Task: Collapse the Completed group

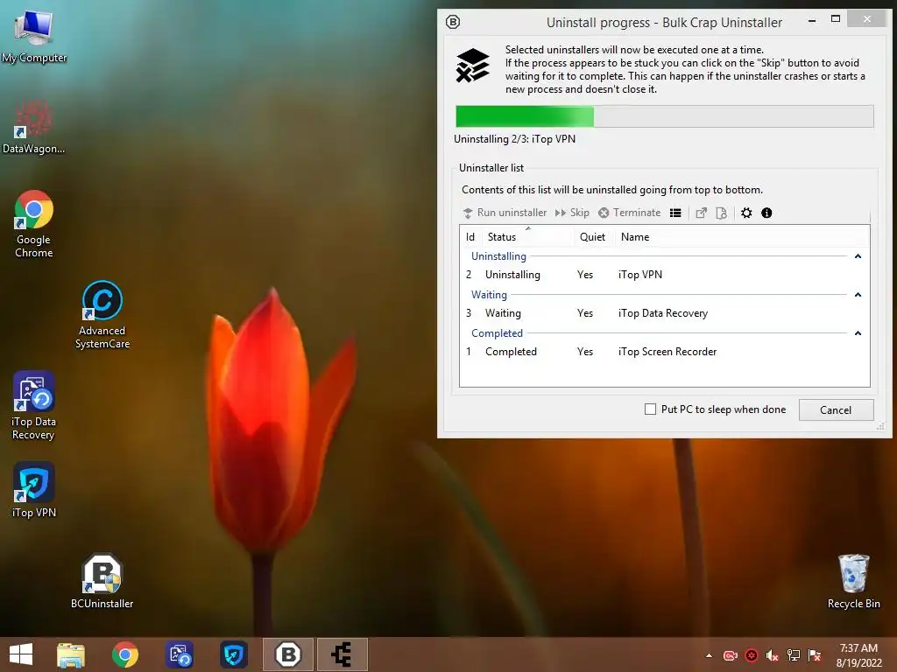Action: 858,333
